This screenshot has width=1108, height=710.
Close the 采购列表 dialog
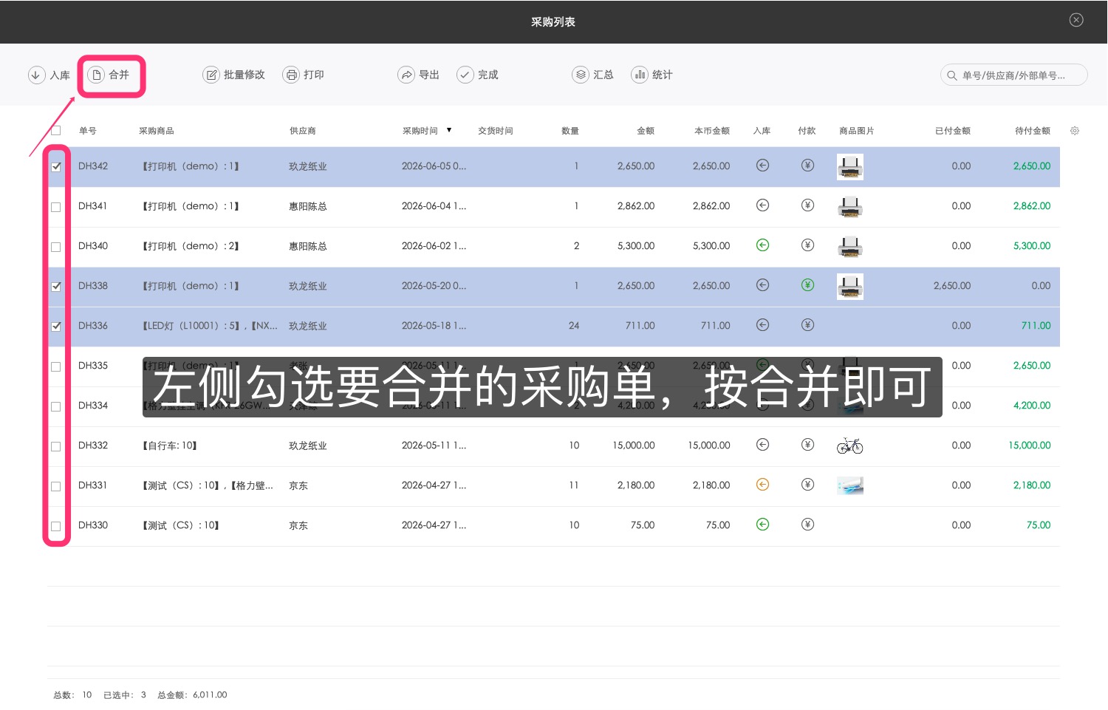point(1076,20)
